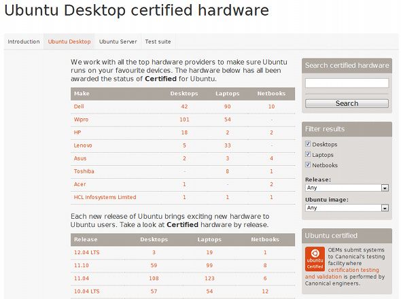The height and width of the screenshot is (299, 401).
Task: Open the 10.04 LTS release link
Action: (x=87, y=292)
